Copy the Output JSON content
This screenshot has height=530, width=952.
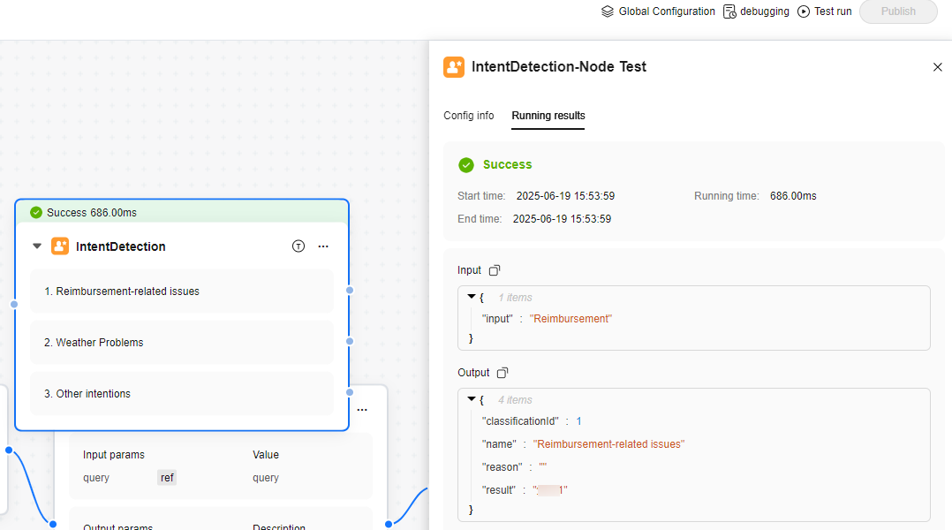(x=502, y=373)
